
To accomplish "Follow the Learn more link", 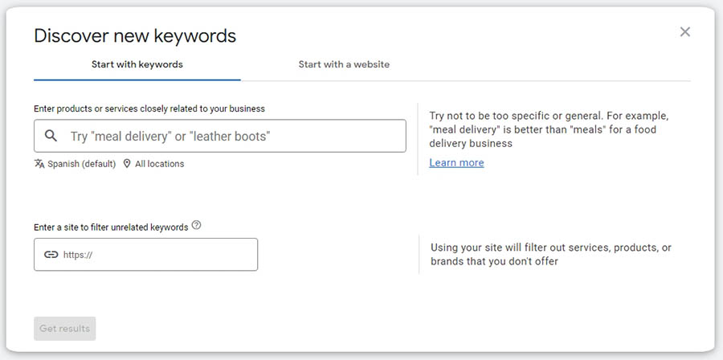I will tap(456, 162).
